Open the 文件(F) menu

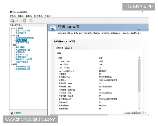pyautogui.click(x=13, y=16)
